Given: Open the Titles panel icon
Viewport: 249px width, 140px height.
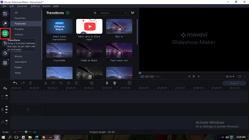Looking at the screenshot, I should click(x=5, y=43).
